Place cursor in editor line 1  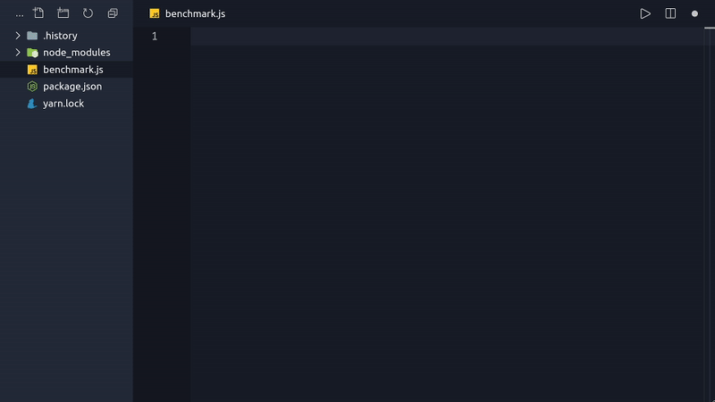pyautogui.click(x=447, y=36)
